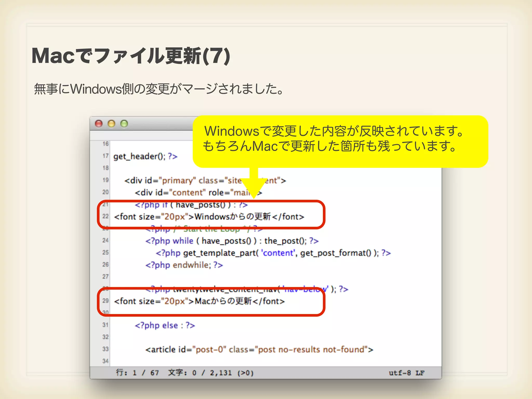This screenshot has width=532, height=399.
Task: Click the red close window button
Action: click(99, 124)
